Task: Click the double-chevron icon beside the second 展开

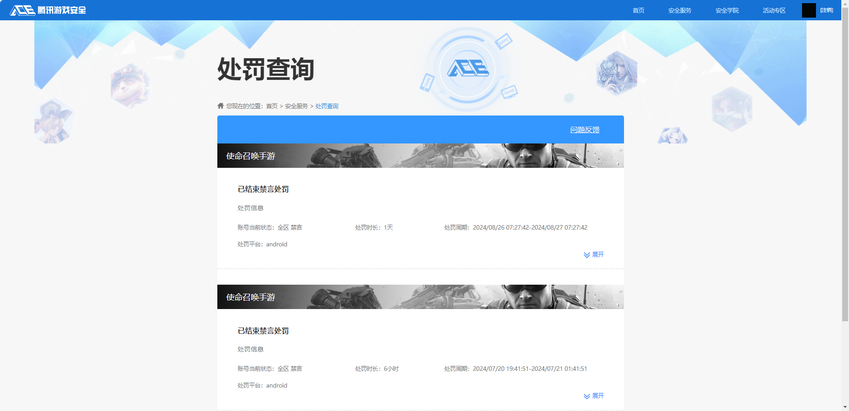Action: [586, 396]
